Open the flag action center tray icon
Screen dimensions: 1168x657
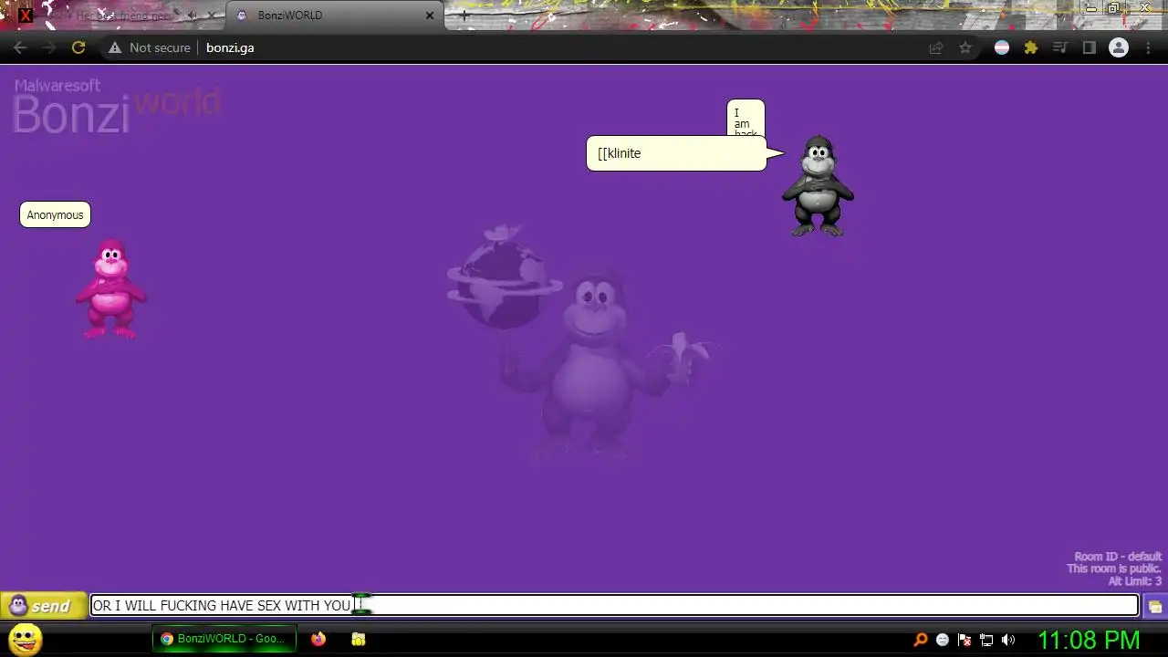click(x=965, y=640)
